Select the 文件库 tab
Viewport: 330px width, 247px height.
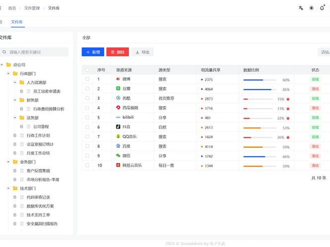click(17, 22)
